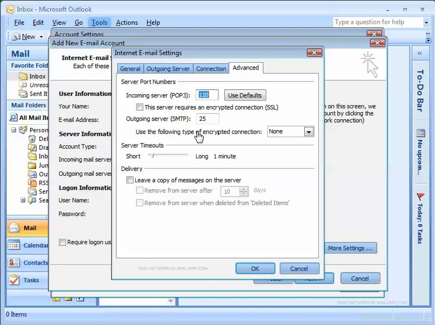This screenshot has width=435, height=325.
Task: Toggle Remove from server when deleted checkbox
Action: click(x=140, y=203)
